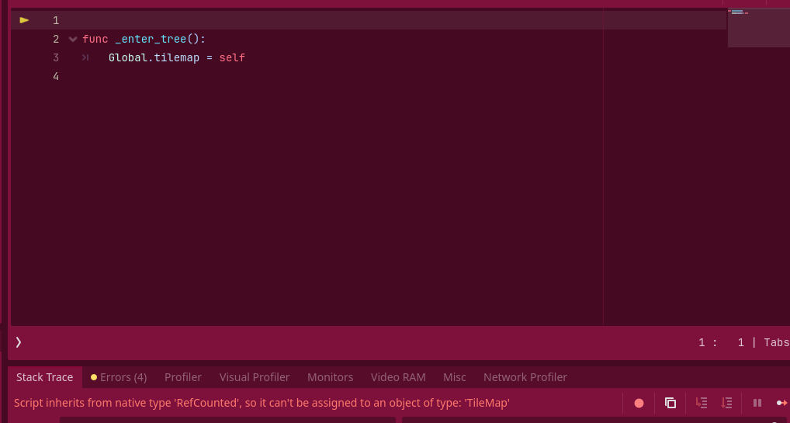Click the Step Into debugger icon

702,403
